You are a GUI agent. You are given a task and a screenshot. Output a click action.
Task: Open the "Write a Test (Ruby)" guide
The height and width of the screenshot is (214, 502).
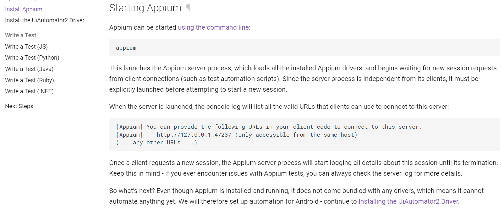(x=29, y=80)
